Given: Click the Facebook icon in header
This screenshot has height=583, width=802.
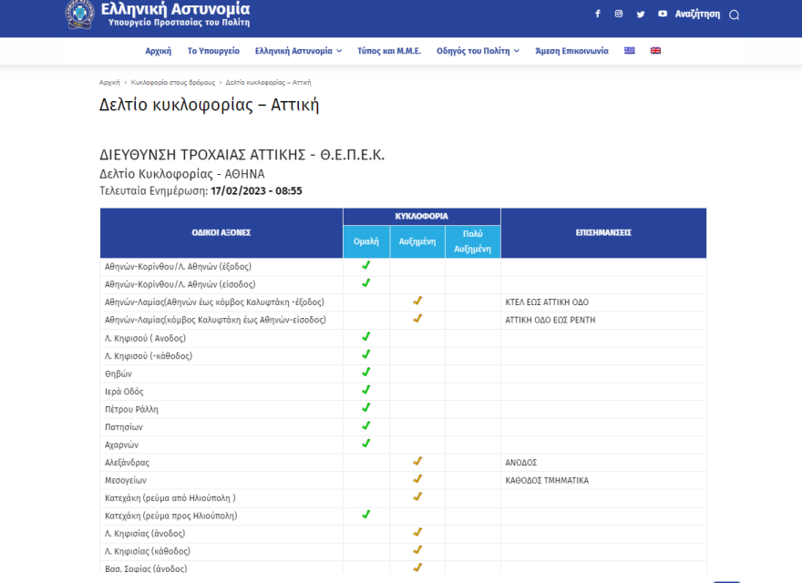Looking at the screenshot, I should click(x=598, y=14).
